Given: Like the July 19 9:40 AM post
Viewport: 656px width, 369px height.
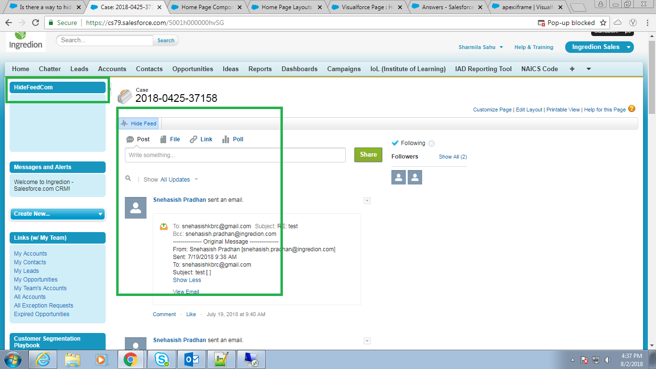Looking at the screenshot, I should (x=191, y=314).
